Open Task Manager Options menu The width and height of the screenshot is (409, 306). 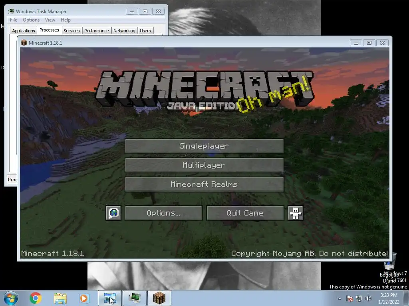[31, 20]
